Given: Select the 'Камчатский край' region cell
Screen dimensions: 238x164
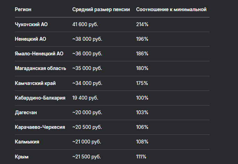Looking at the screenshot, I should coord(35,83).
